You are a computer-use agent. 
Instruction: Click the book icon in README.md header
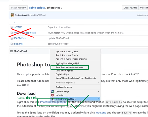click(12, 51)
